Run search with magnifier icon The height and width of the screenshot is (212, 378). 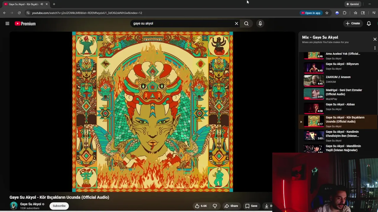click(x=246, y=24)
